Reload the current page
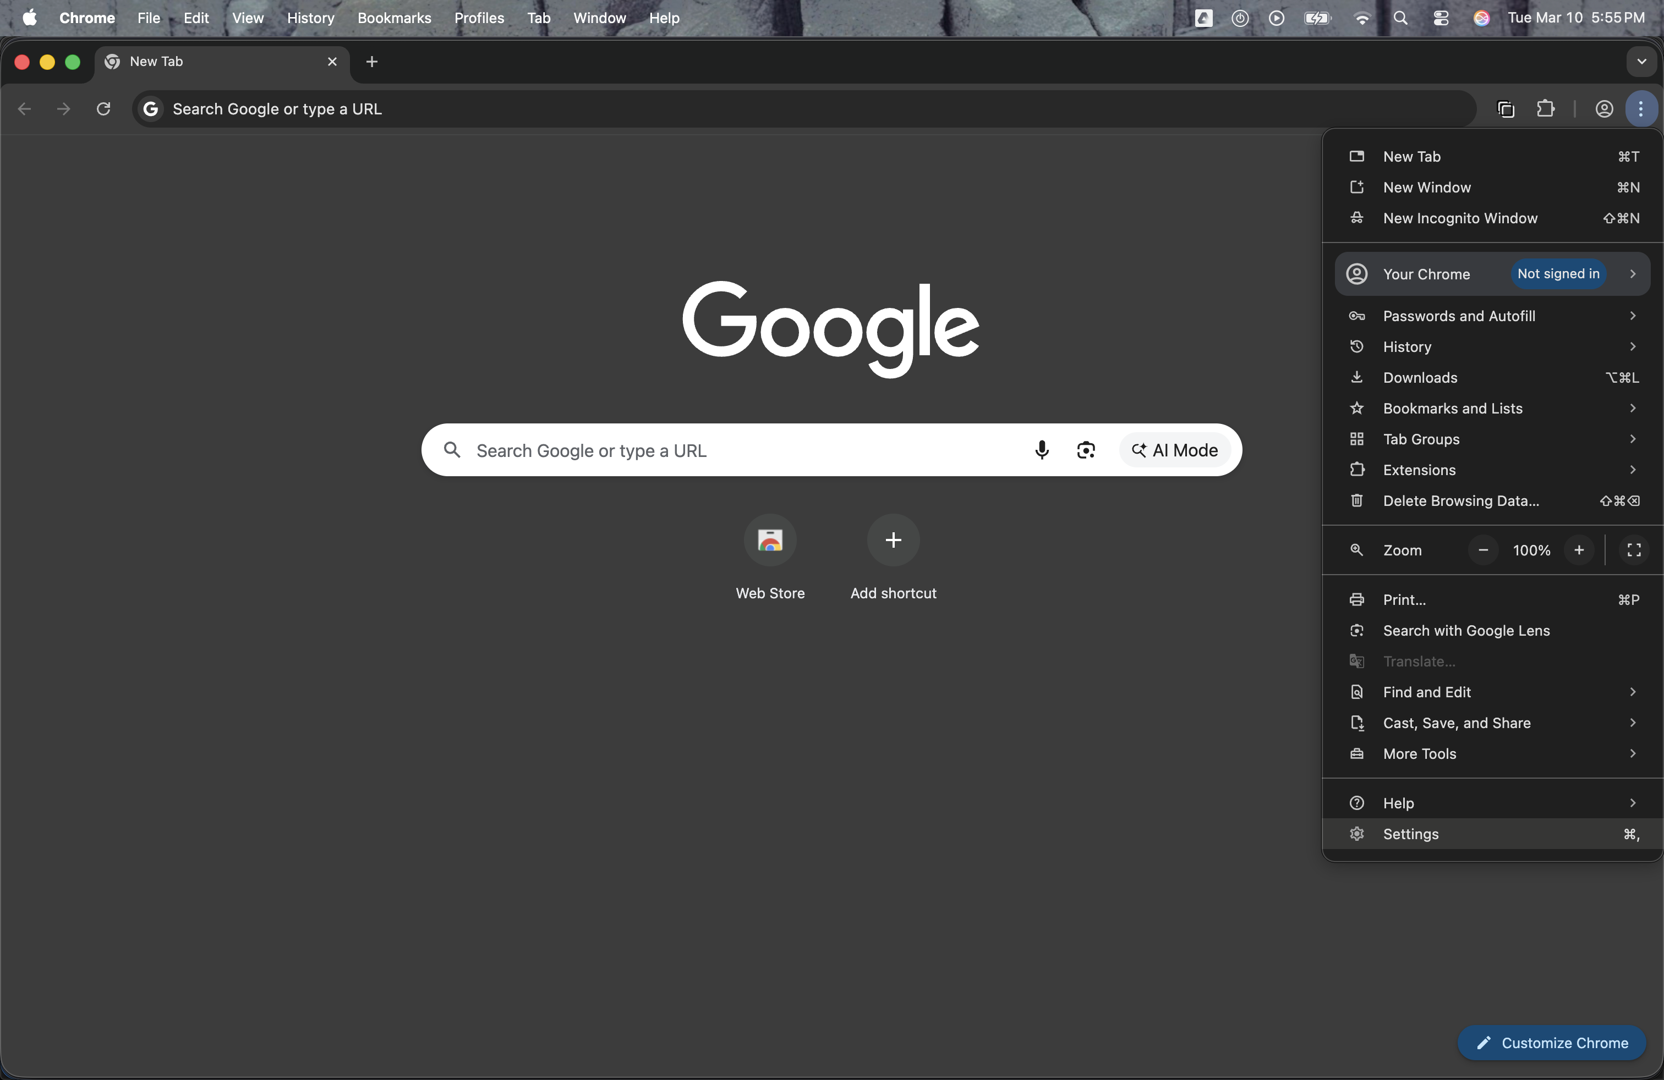This screenshot has width=1664, height=1080. (103, 109)
